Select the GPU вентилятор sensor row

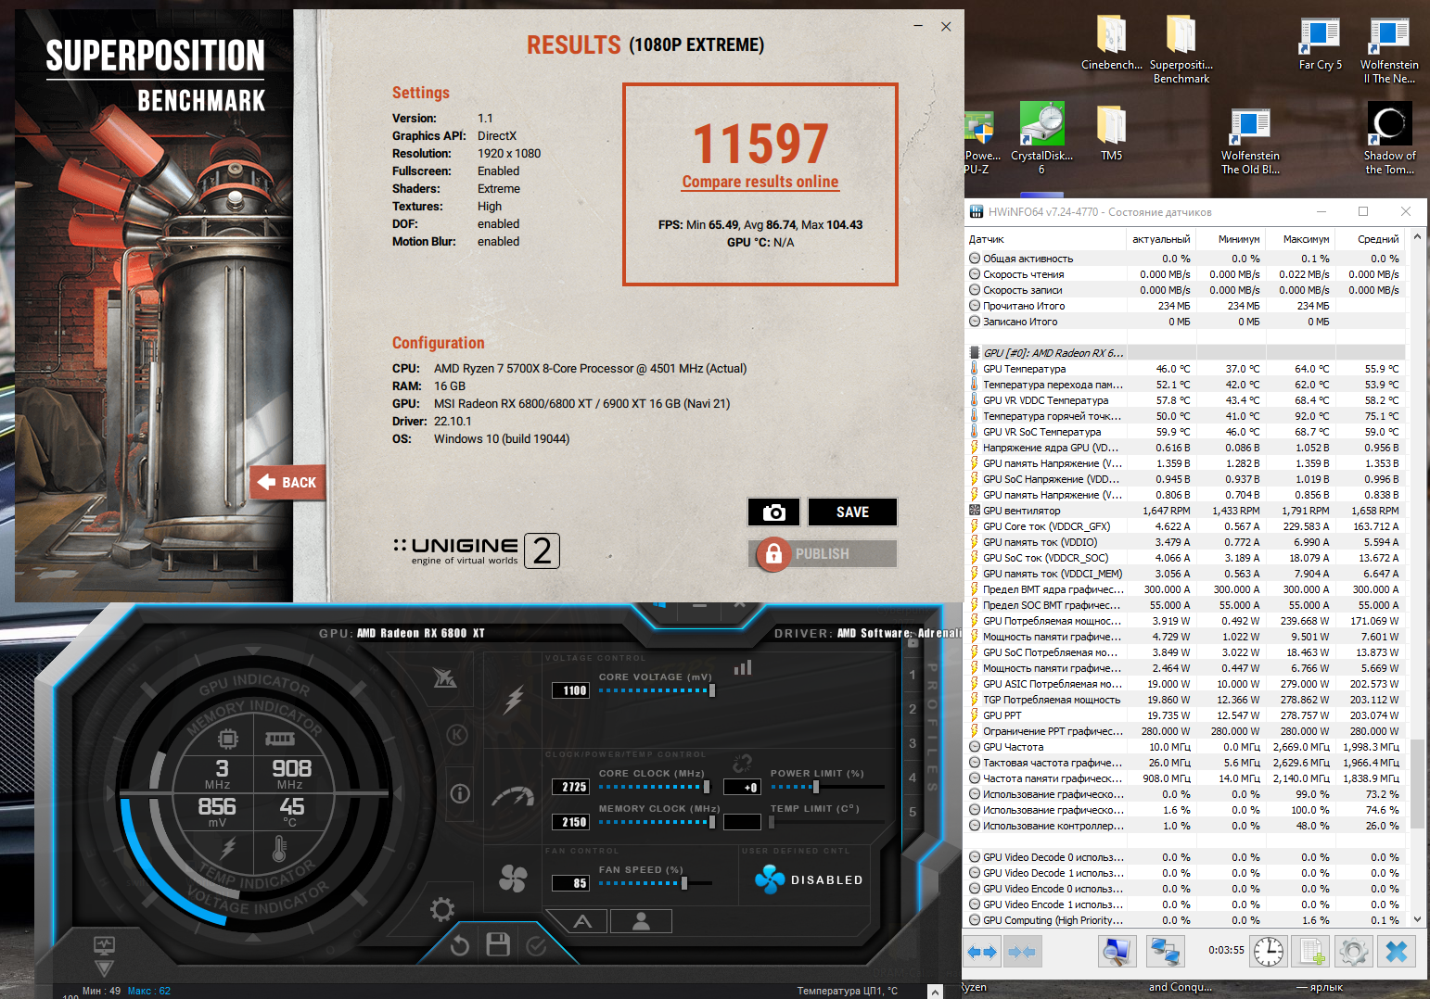pos(1185,511)
